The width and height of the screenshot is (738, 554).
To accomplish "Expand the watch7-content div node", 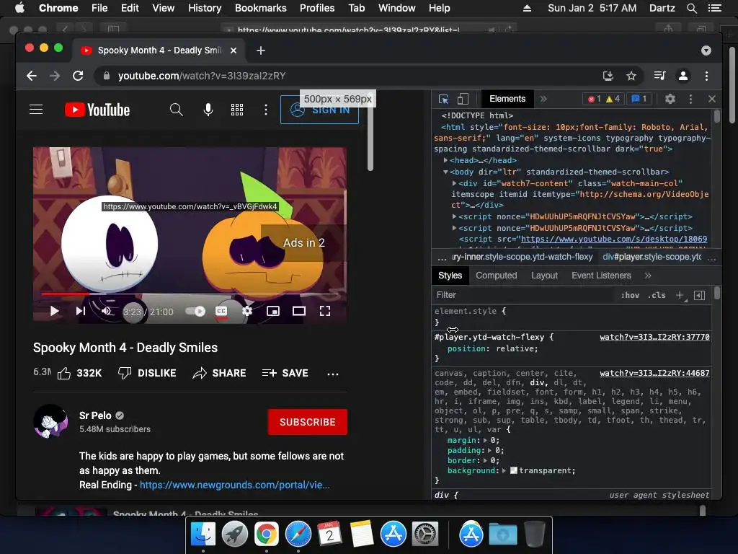I will click(454, 183).
